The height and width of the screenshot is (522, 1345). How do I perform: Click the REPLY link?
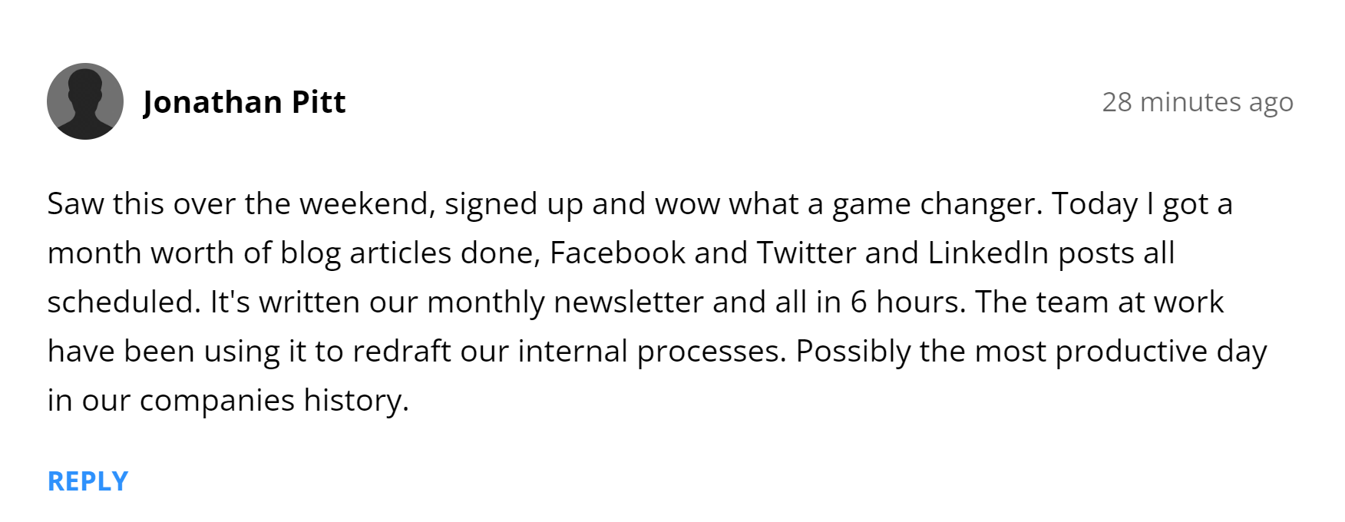point(88,481)
